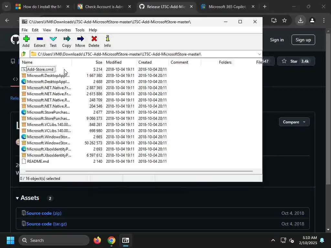Go up one folder with the up-arrow icon

click(24, 54)
